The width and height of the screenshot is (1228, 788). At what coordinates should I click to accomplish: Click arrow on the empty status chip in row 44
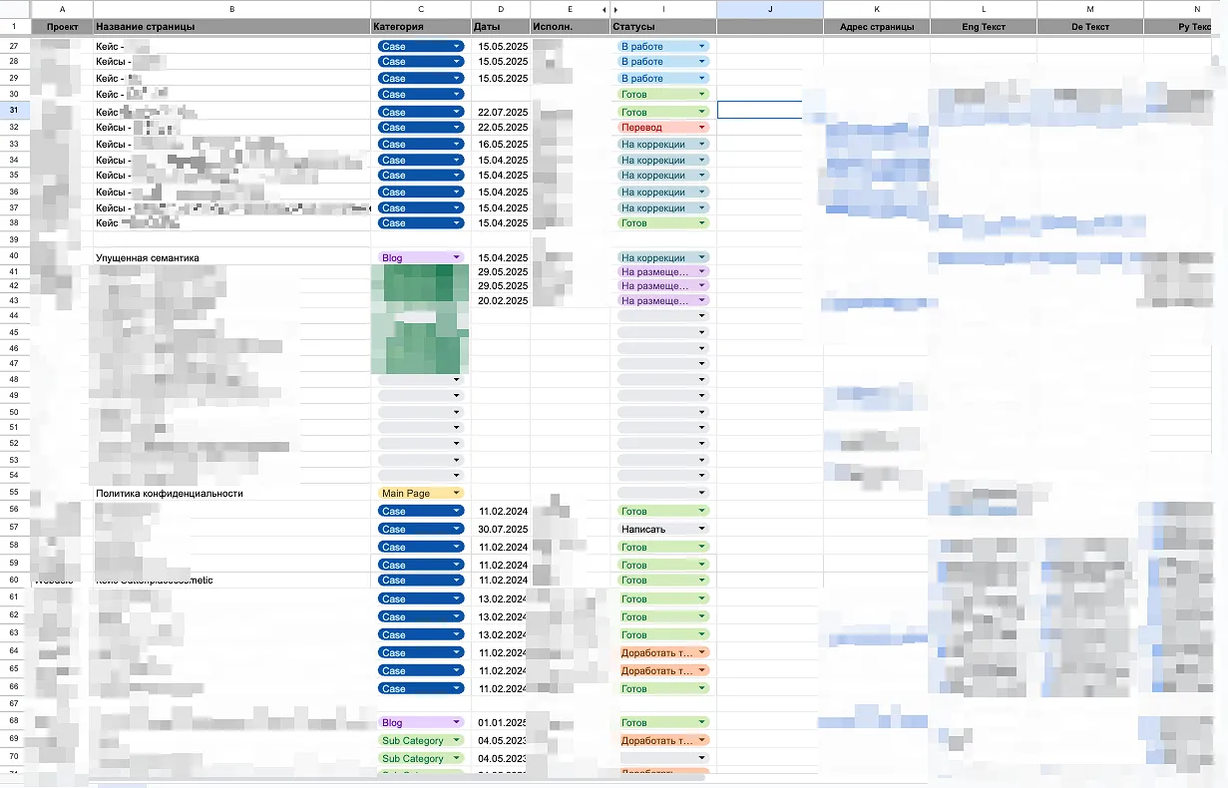coord(702,316)
